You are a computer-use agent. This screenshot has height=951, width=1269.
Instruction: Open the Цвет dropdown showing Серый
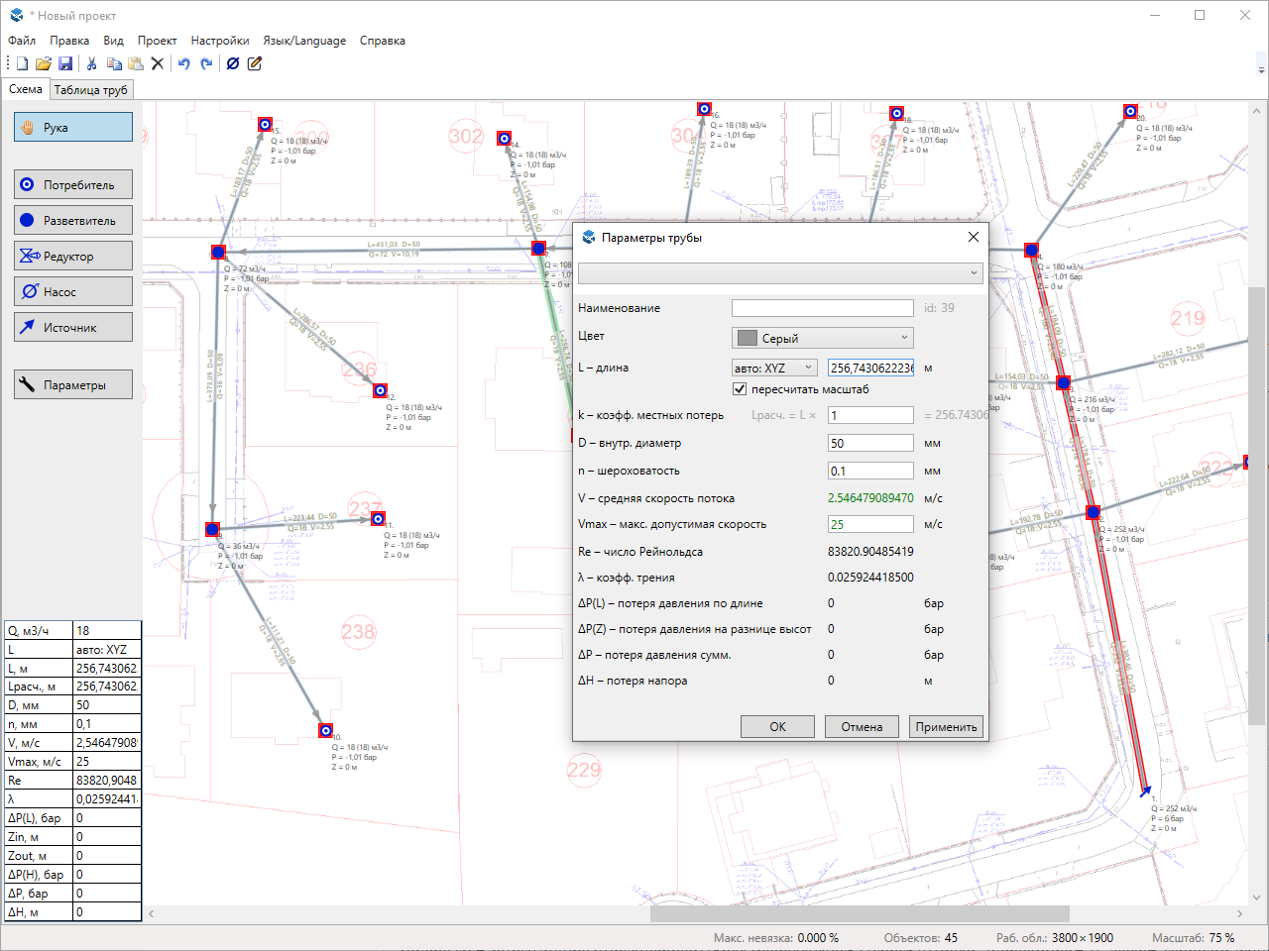pos(822,338)
